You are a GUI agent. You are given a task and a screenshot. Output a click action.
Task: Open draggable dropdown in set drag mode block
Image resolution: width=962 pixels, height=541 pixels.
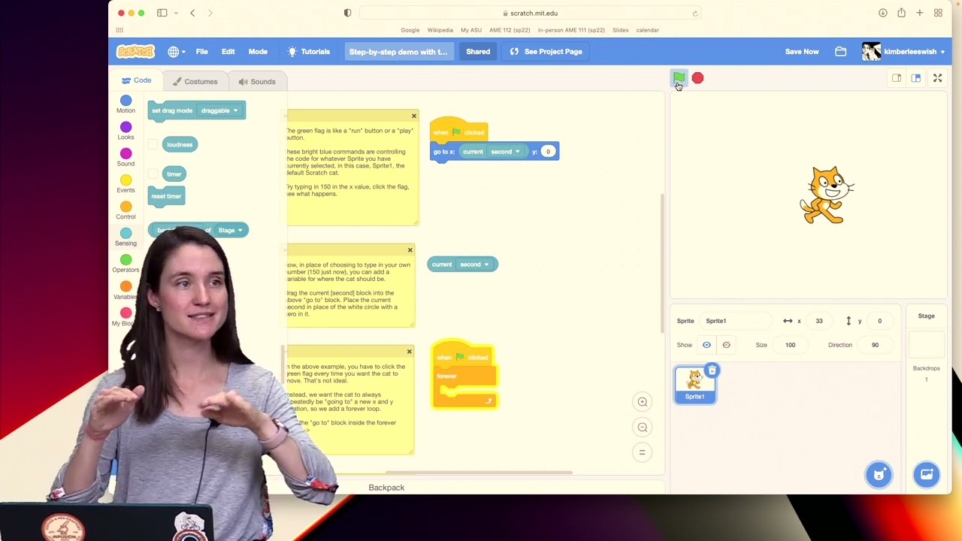(x=219, y=110)
